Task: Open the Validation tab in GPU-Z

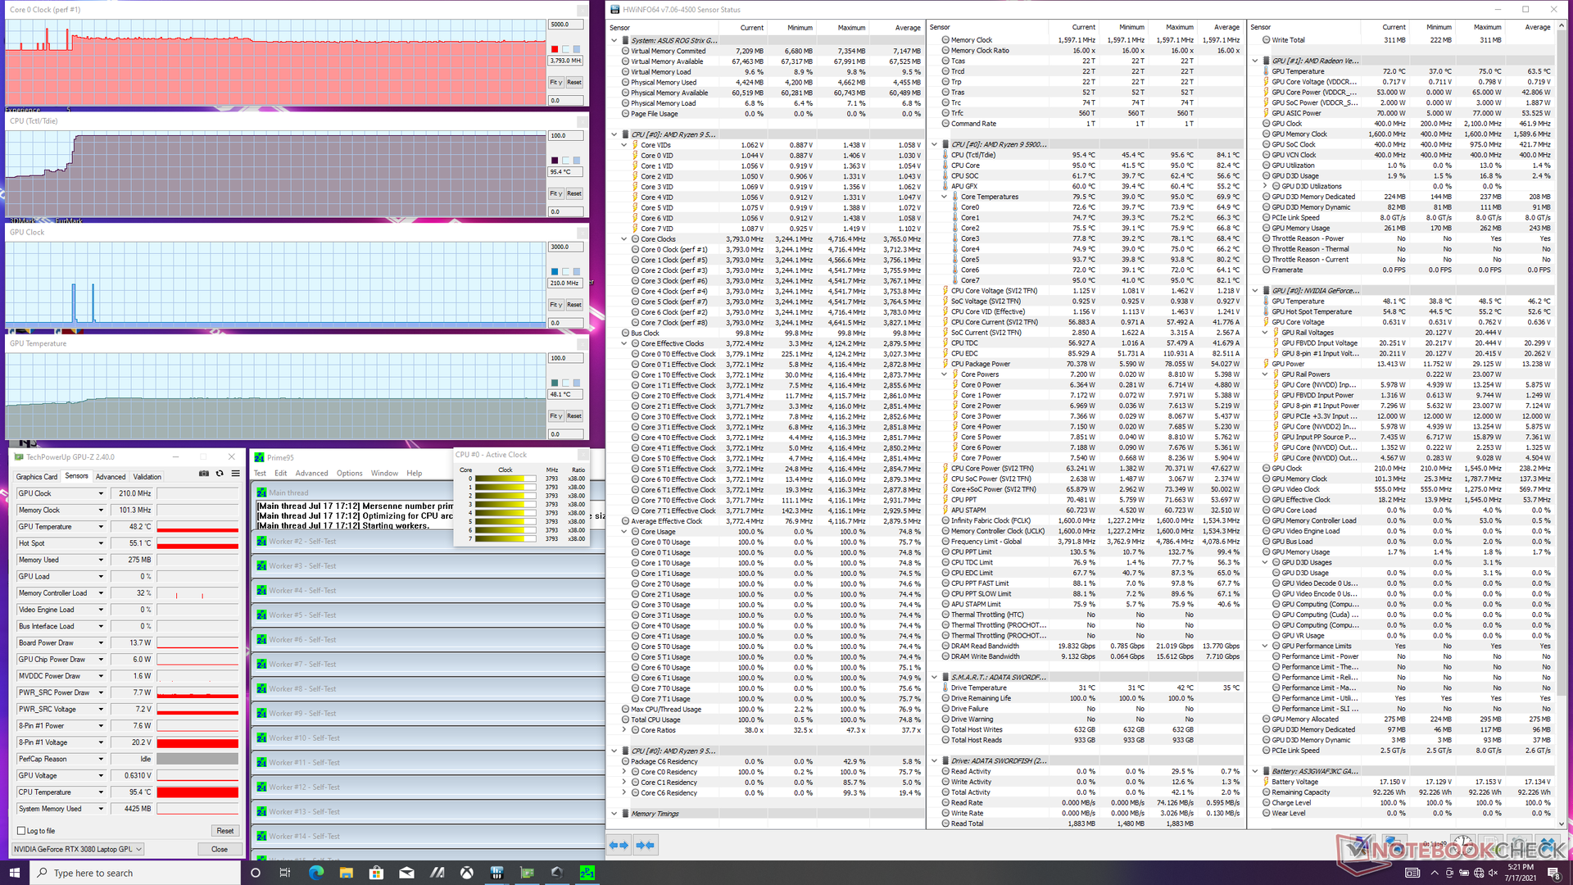Action: [147, 477]
